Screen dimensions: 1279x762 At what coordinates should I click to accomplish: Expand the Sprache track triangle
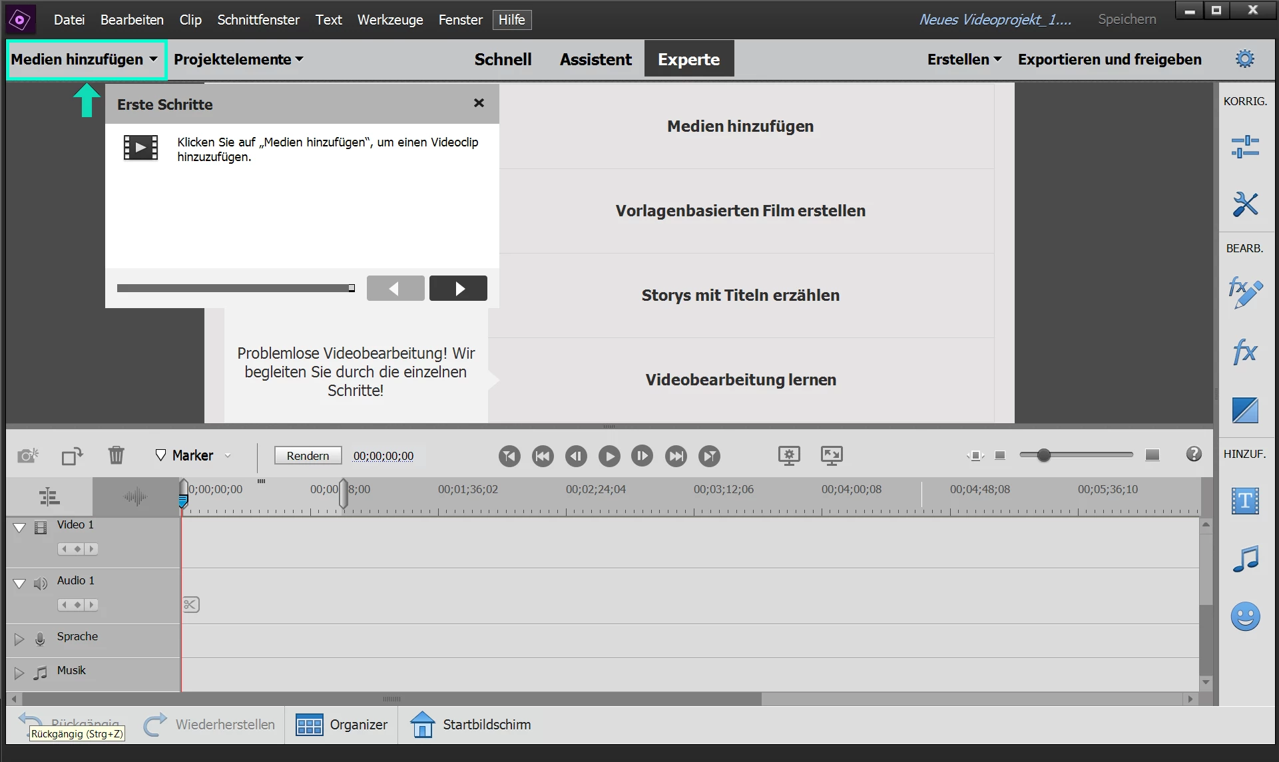[x=19, y=639]
